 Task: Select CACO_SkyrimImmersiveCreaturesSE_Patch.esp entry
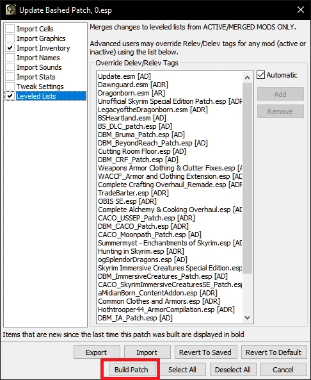[170, 285]
